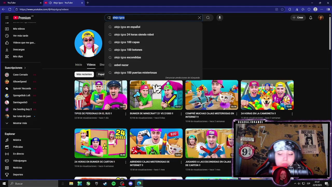Open options for 'TIPOS DE PERSONAS EN EL BUS'
Screen dimensions: 332x187
[x=126, y=114]
